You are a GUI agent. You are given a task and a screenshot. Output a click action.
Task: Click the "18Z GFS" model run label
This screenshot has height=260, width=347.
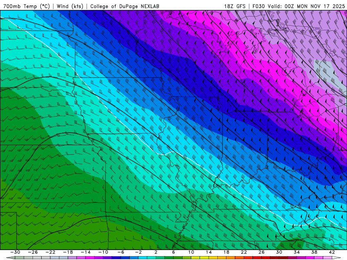(235, 6)
